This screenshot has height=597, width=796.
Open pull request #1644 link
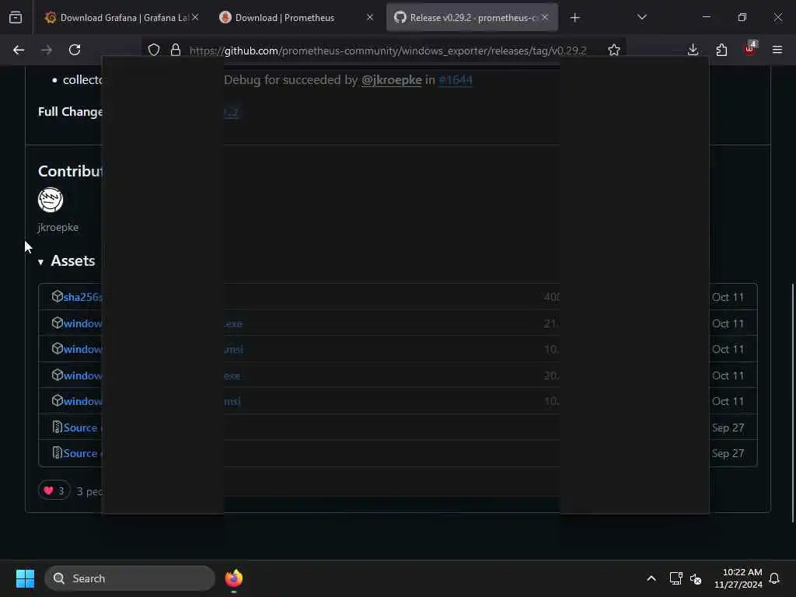(456, 80)
